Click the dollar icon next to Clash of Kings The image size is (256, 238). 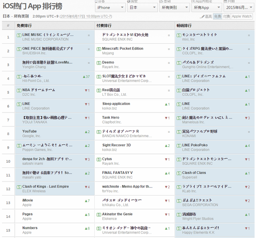point(19,187)
